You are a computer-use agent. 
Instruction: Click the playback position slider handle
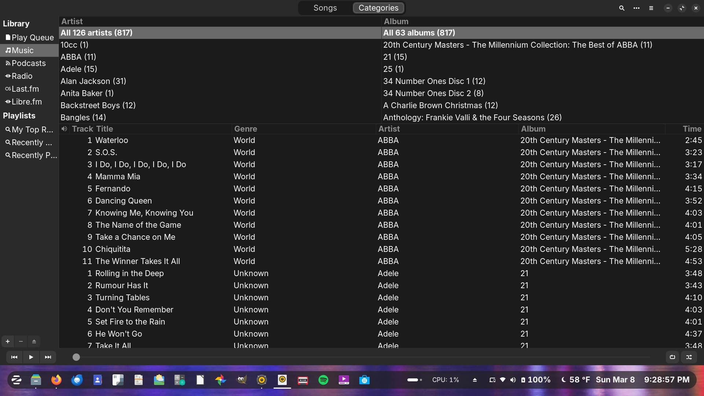click(x=76, y=357)
